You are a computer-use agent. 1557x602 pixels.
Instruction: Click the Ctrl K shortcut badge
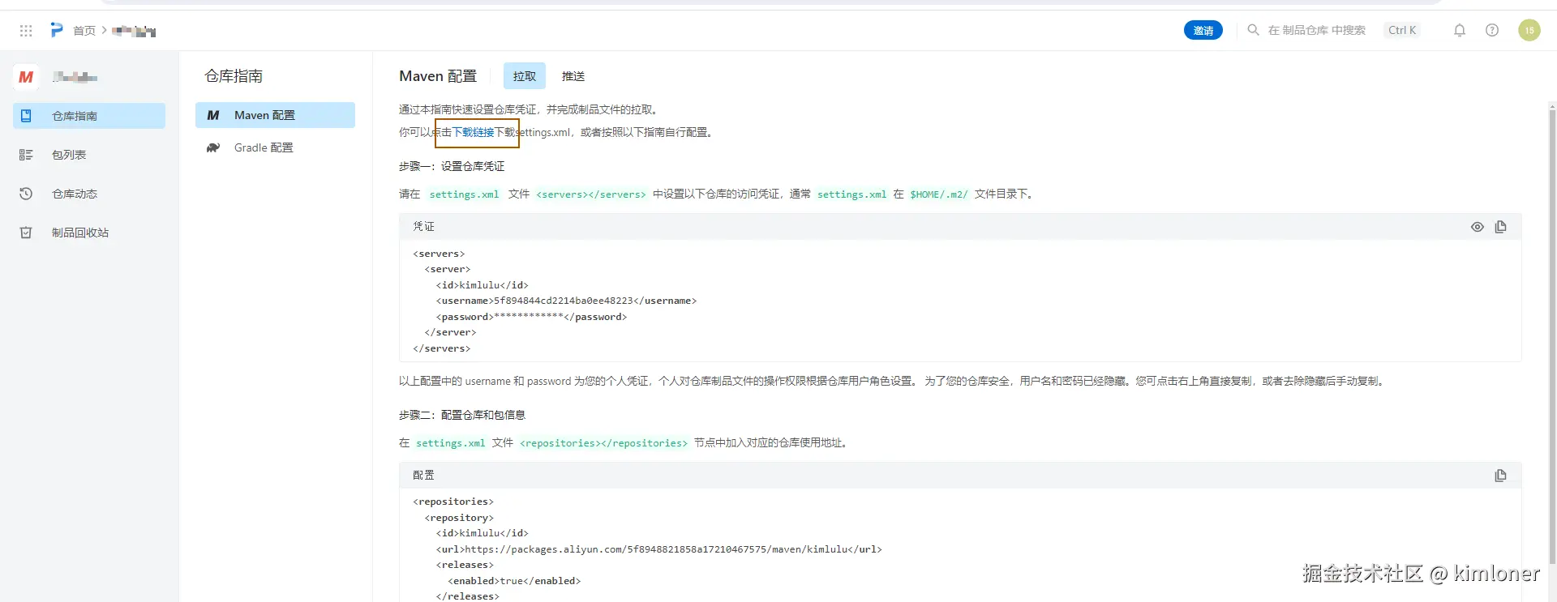(x=1402, y=30)
